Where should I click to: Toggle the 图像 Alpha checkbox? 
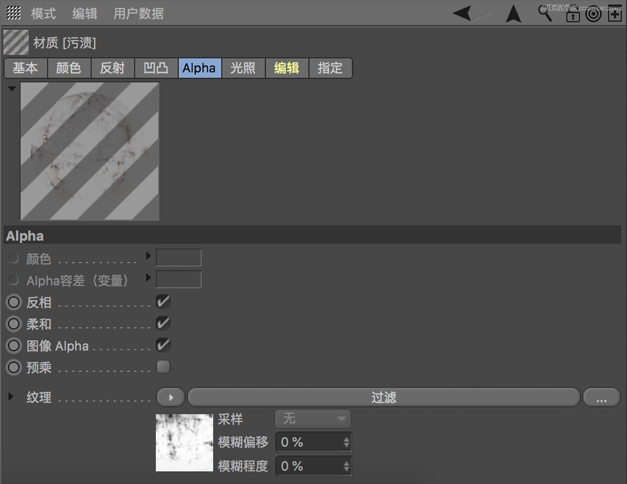click(163, 345)
